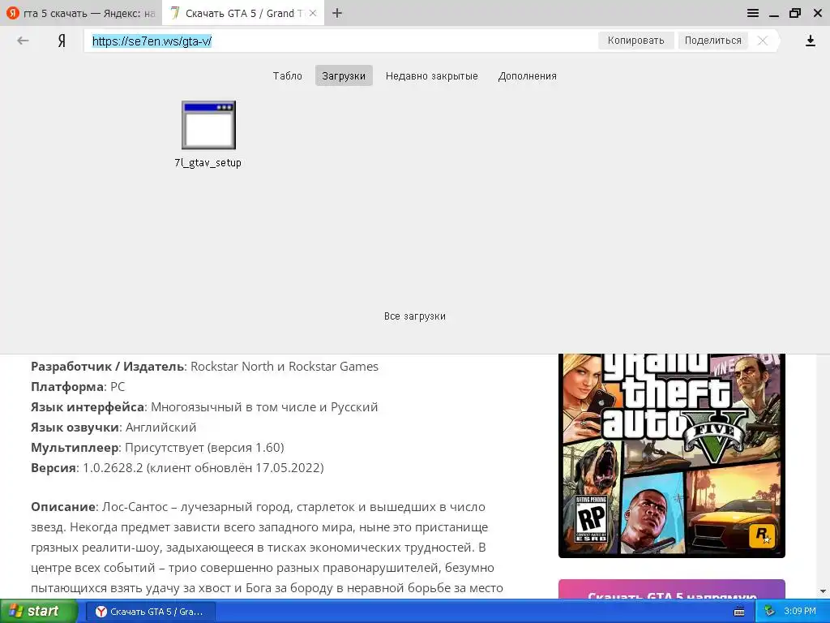Open the Все загрузки link
The height and width of the screenshot is (623, 830).
415,316
